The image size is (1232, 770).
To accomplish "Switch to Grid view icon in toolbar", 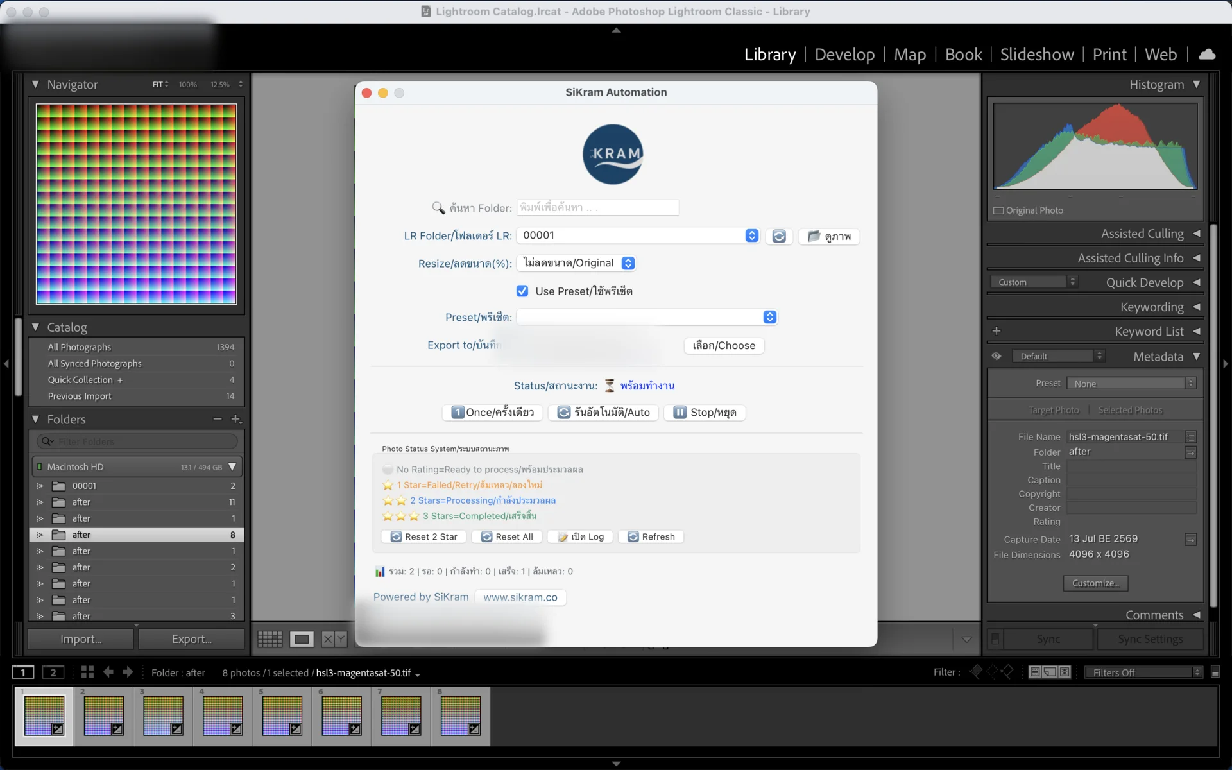I will (269, 639).
